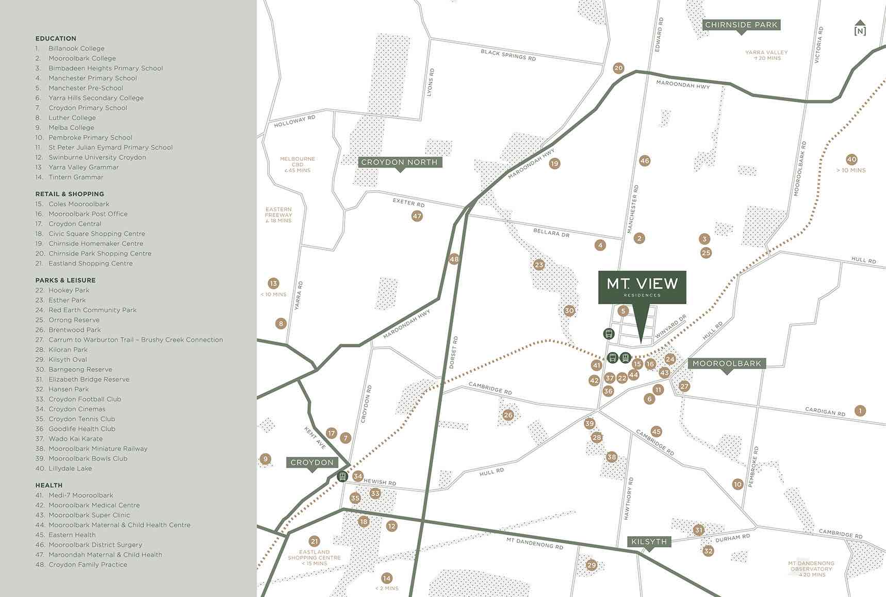The image size is (886, 597).
Task: Click the Croydon train station icon
Action: 342,477
